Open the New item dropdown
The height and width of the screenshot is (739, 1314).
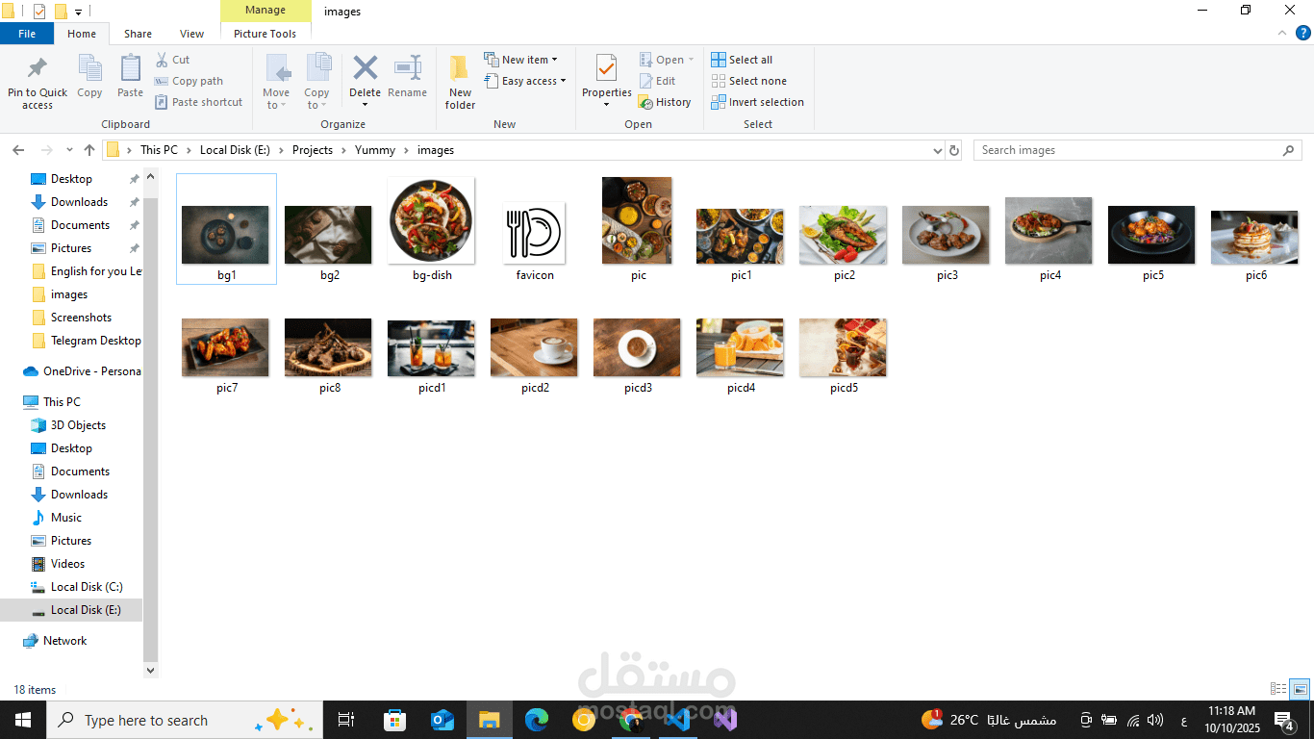(x=520, y=60)
